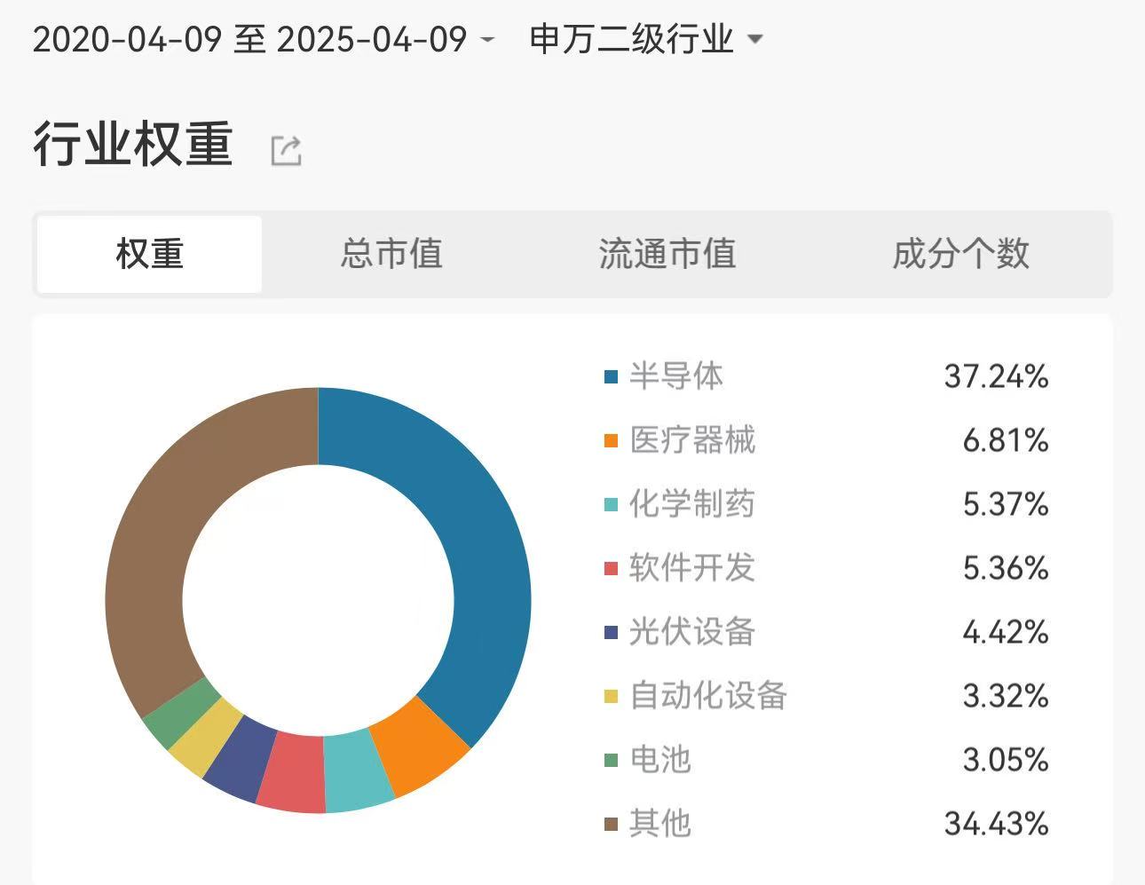Image resolution: width=1145 pixels, height=885 pixels.
Task: Click the brown 其他 legend swatch
Action: coord(611,824)
